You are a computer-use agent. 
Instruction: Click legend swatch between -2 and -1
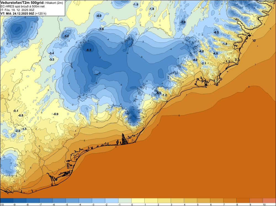[x=112, y=200]
